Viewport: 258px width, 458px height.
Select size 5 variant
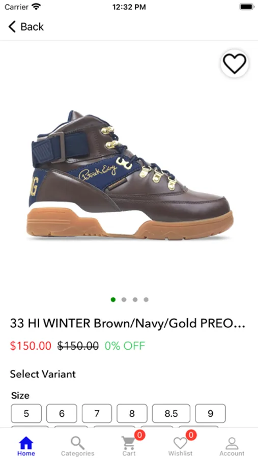[26, 413]
